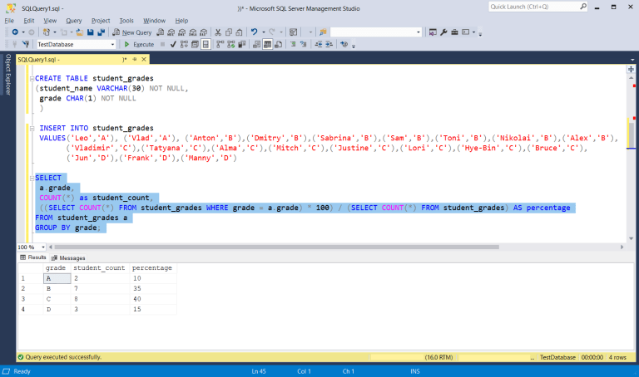Click the Open File folder icon
639x377 pixels.
click(80, 32)
